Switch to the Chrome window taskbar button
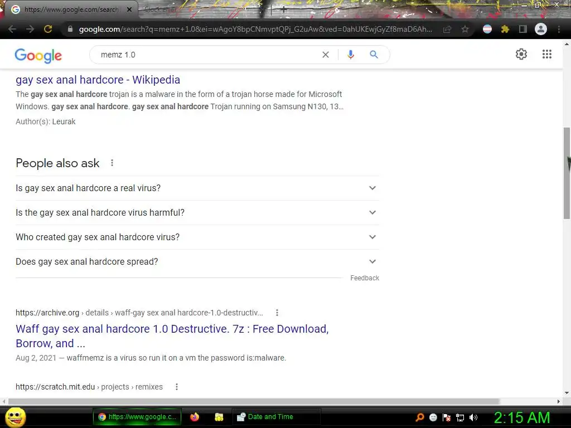This screenshot has height=428, width=571. tap(137, 417)
